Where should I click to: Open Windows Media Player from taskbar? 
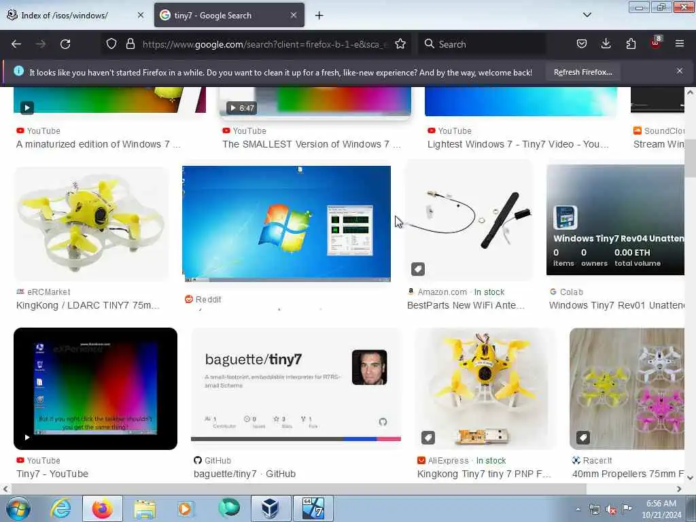click(x=186, y=508)
